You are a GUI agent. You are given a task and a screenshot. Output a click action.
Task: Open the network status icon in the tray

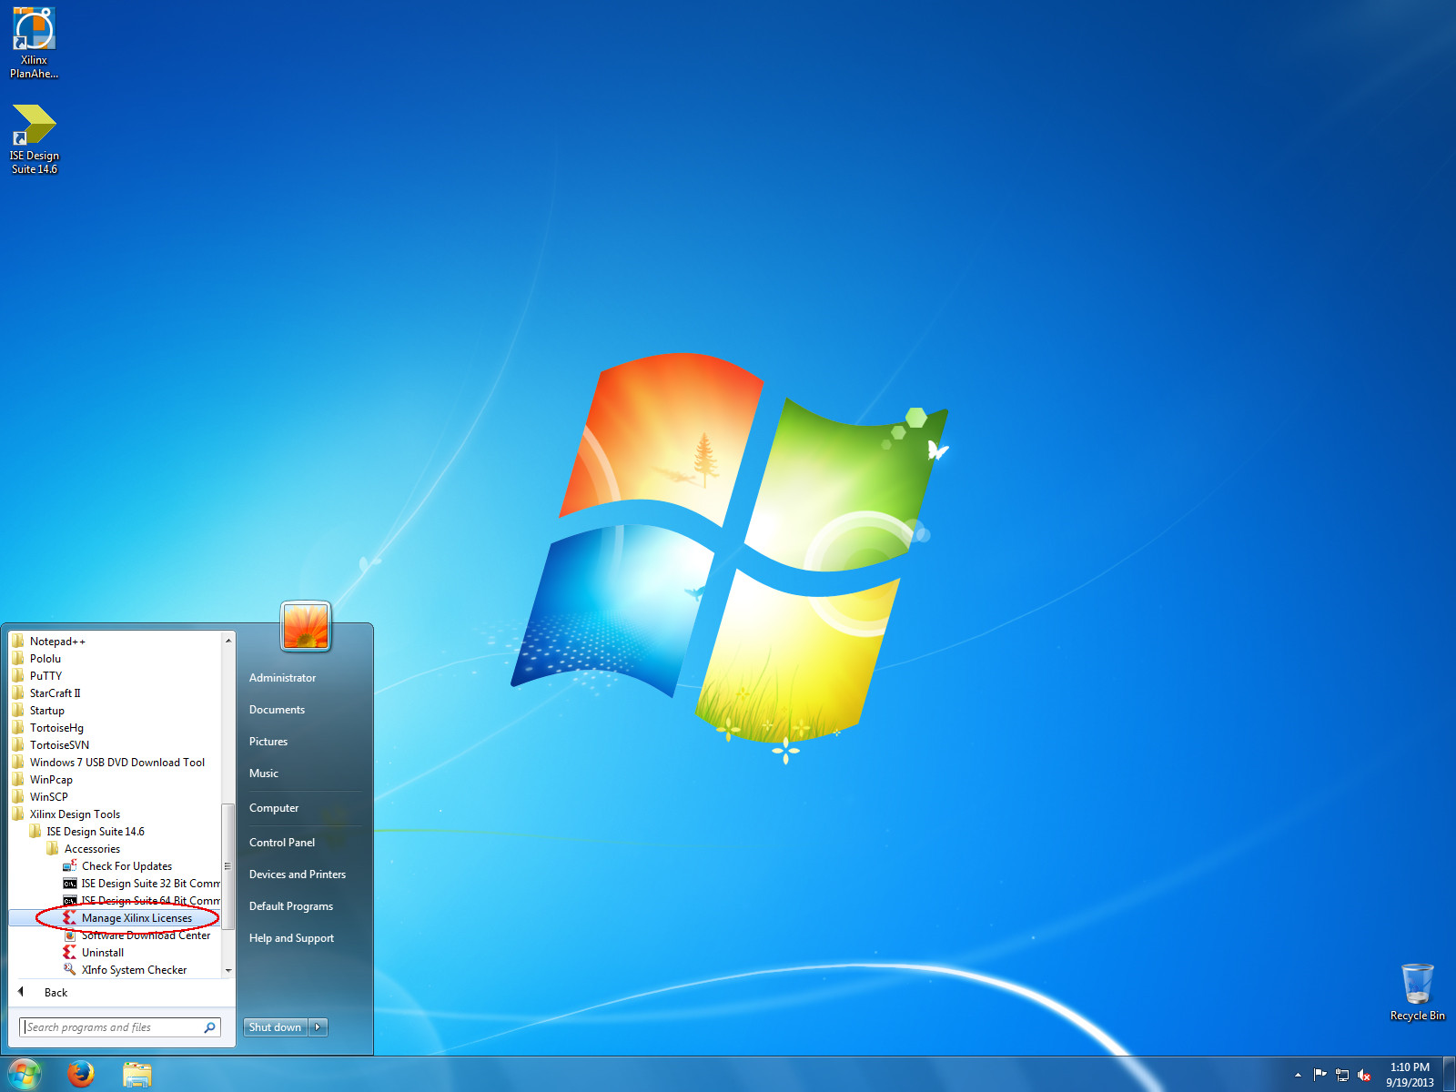pyautogui.click(x=1342, y=1074)
